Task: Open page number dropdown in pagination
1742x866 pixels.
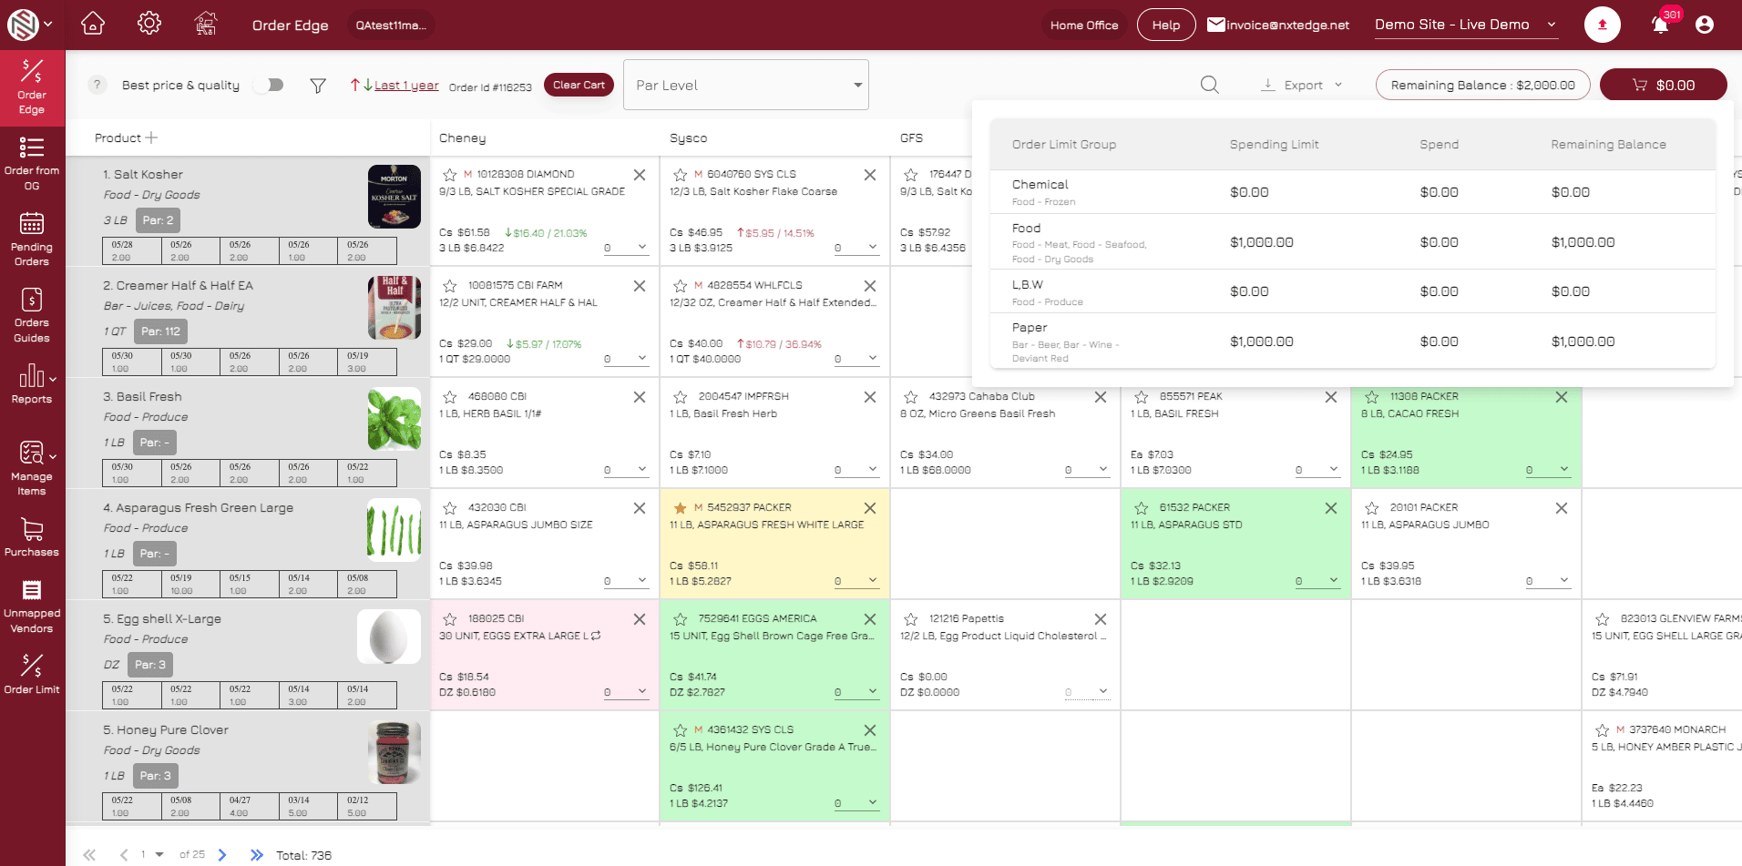Action: [151, 854]
